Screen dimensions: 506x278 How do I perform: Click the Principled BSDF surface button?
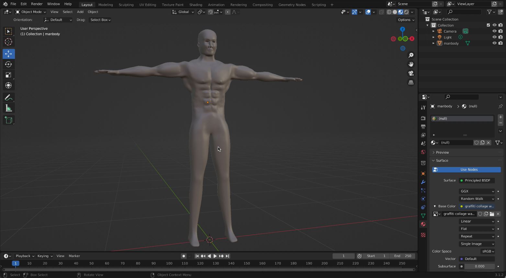477,180
